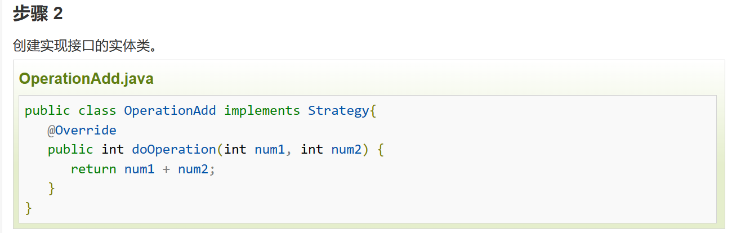Click the OperationAdd class name in the code
Viewport: 732px width, 233px height.
click(x=169, y=111)
